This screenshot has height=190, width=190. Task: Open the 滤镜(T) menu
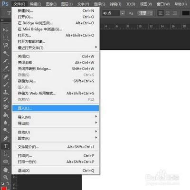coord(115,4)
